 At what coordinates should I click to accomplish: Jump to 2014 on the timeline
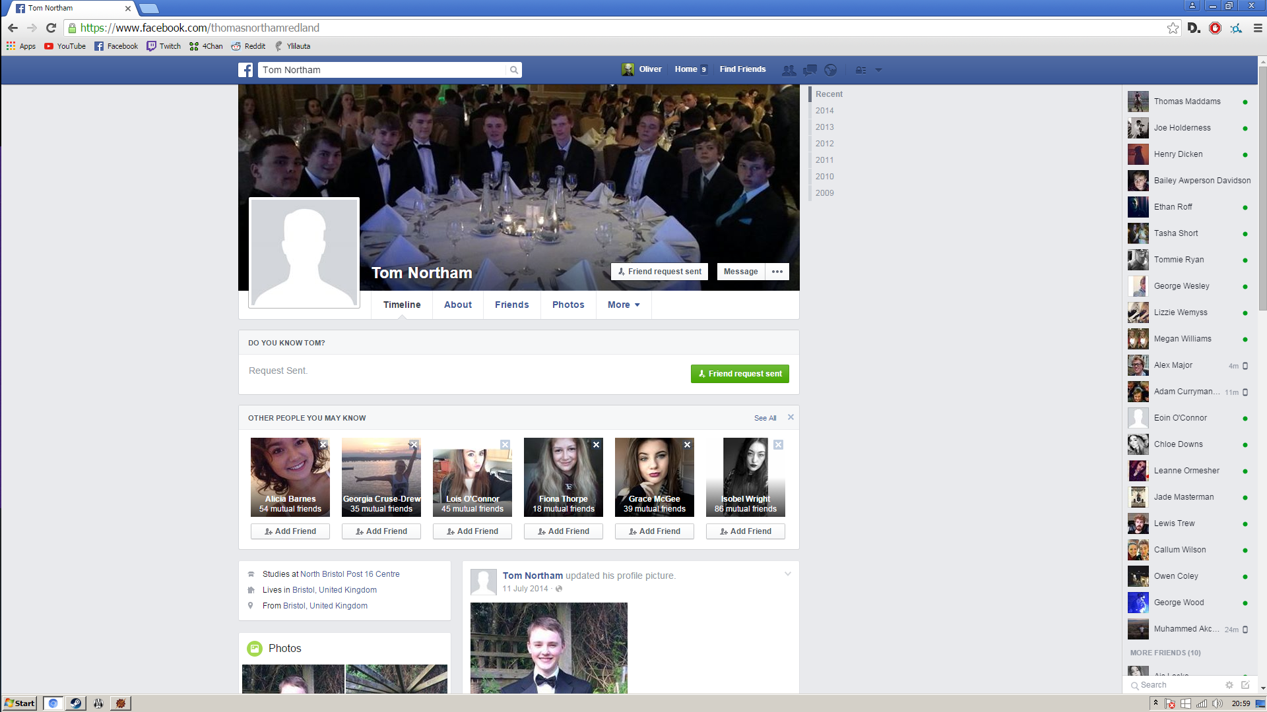pyautogui.click(x=824, y=111)
